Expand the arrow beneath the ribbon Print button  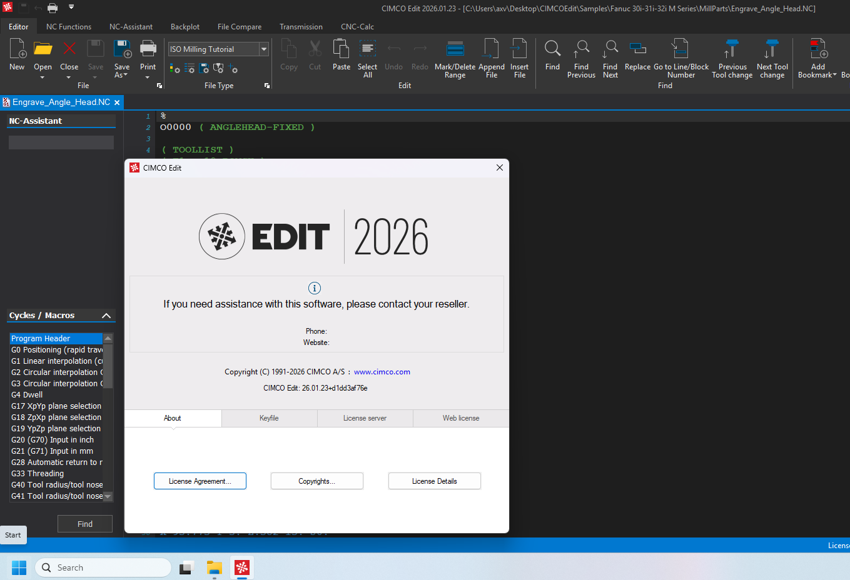[x=148, y=77]
